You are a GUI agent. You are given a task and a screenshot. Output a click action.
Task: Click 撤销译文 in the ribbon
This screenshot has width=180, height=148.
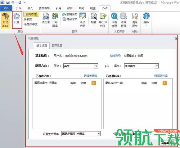70,14
